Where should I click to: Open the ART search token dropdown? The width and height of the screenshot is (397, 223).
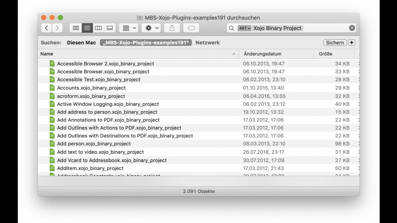pos(245,28)
